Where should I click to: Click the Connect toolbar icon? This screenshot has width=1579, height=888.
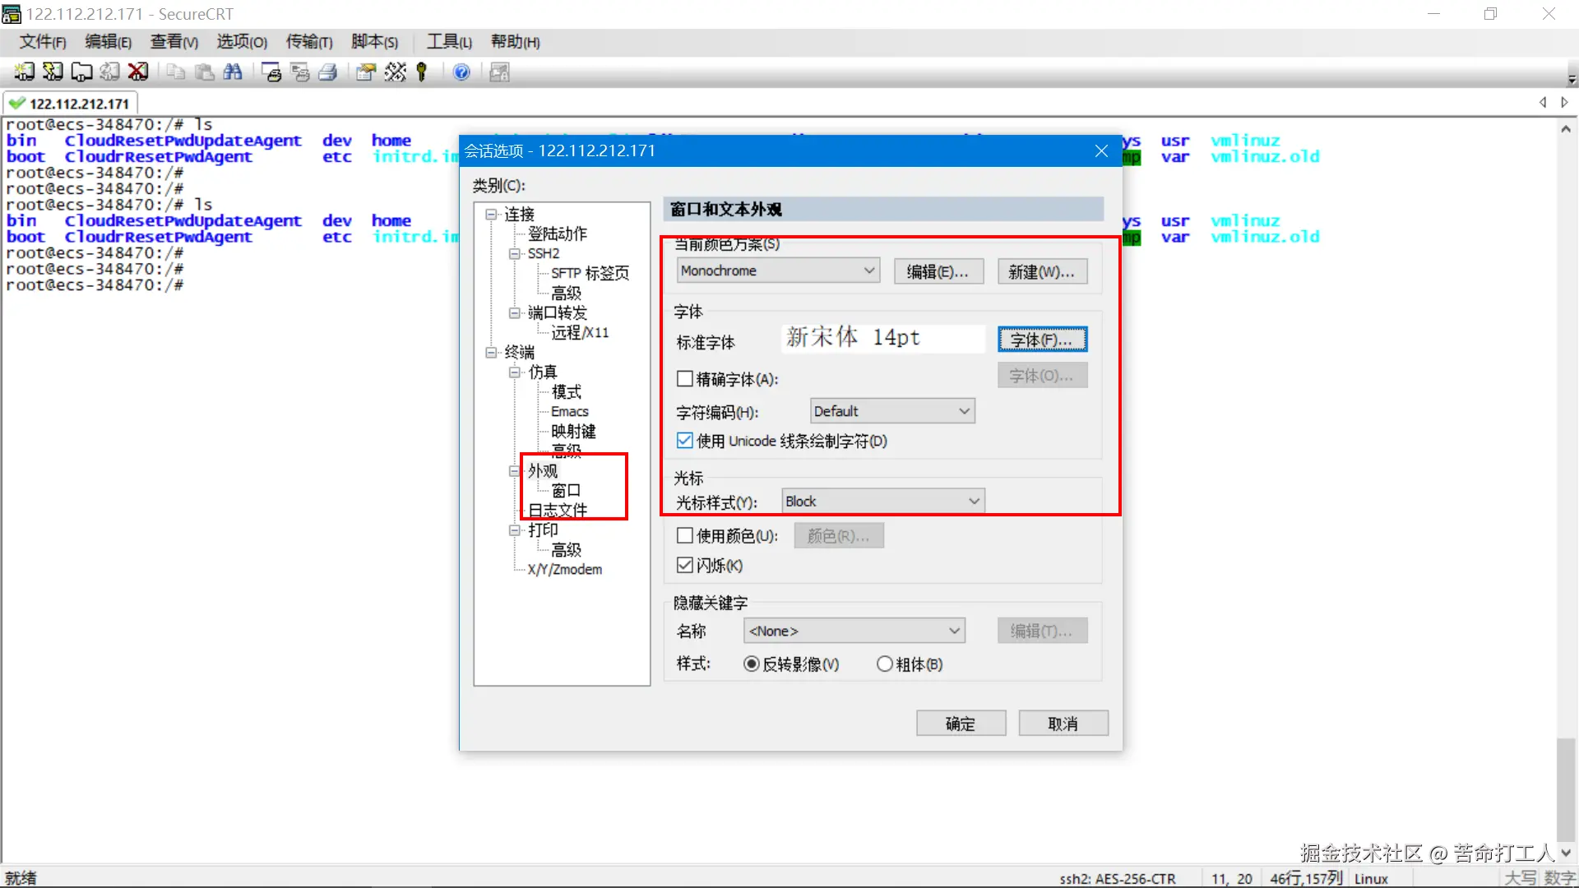[x=23, y=72]
